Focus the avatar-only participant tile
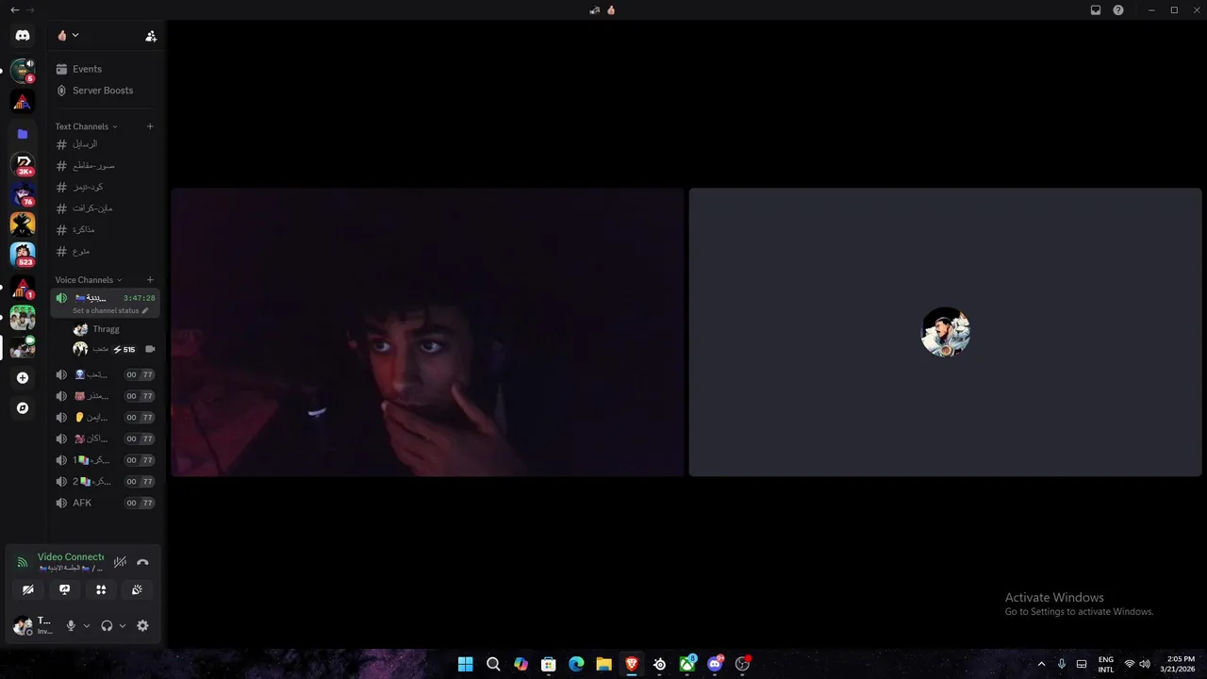 pyautogui.click(x=945, y=332)
